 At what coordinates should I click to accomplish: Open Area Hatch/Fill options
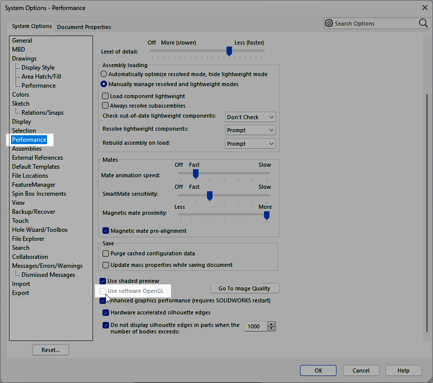pyautogui.click(x=41, y=77)
